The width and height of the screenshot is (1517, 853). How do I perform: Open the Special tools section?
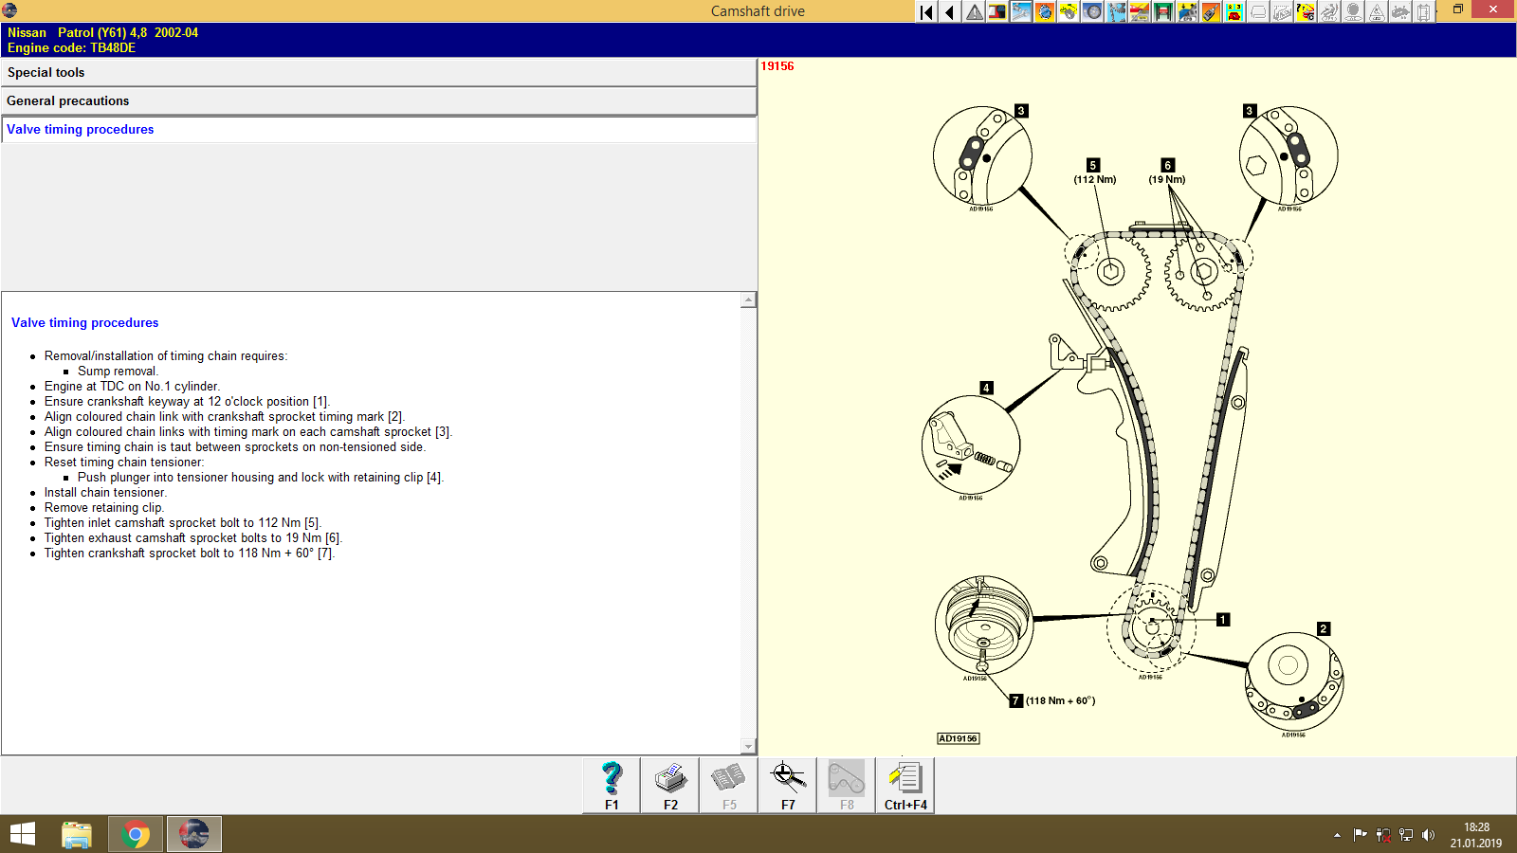tap(378, 72)
